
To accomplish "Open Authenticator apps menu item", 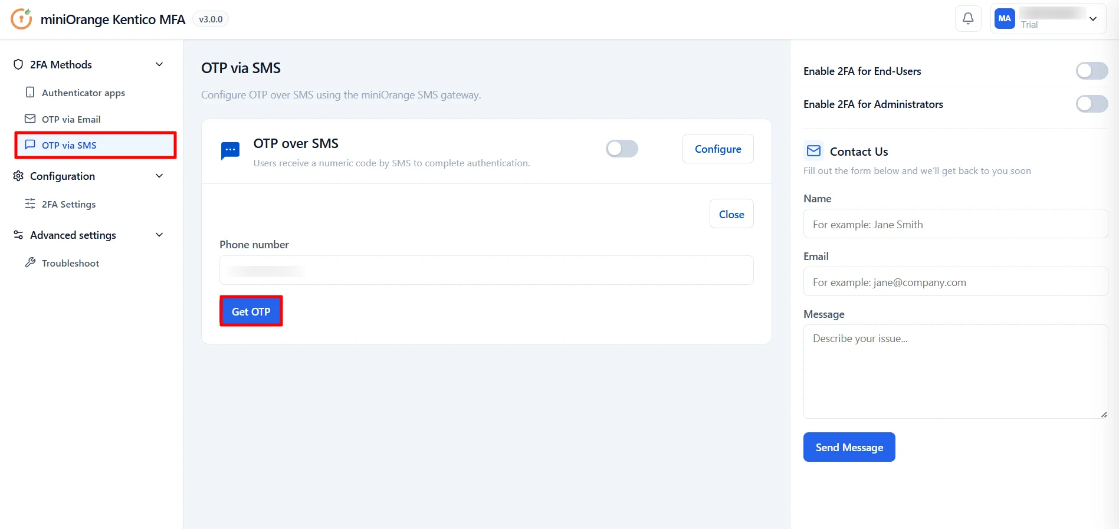I will (95, 93).
